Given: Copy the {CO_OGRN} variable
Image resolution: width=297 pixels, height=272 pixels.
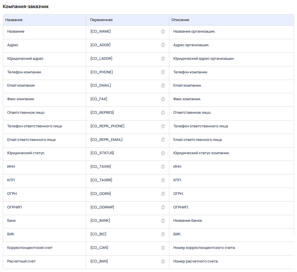Looking at the screenshot, I should pyautogui.click(x=163, y=194).
